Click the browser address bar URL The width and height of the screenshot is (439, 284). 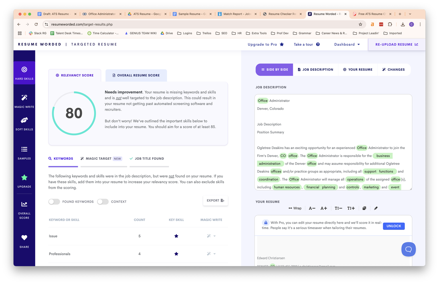click(82, 24)
